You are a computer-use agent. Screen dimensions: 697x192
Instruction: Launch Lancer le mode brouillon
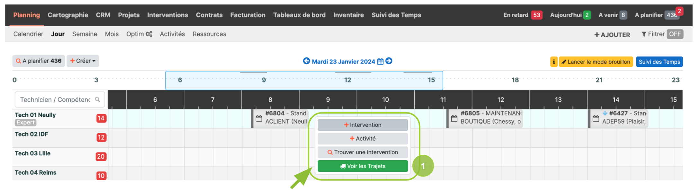coord(596,62)
